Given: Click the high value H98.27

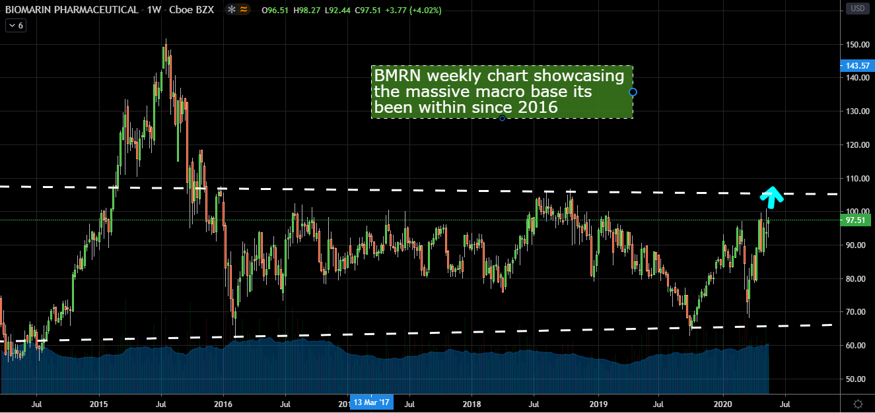Looking at the screenshot, I should pos(306,11).
